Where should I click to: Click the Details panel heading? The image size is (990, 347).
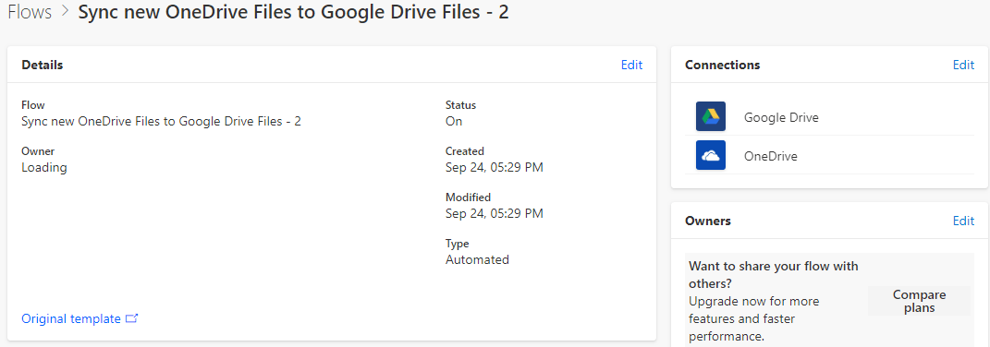(x=43, y=65)
